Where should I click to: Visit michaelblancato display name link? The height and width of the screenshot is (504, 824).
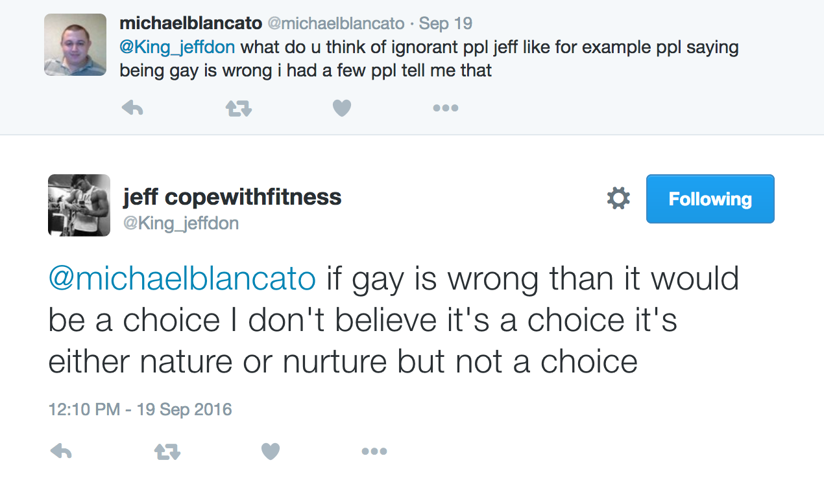tap(191, 24)
